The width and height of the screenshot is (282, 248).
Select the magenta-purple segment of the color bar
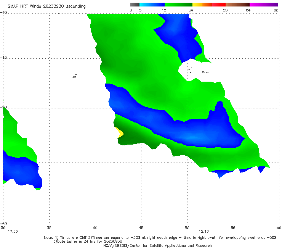pyautogui.click(x=264, y=5)
